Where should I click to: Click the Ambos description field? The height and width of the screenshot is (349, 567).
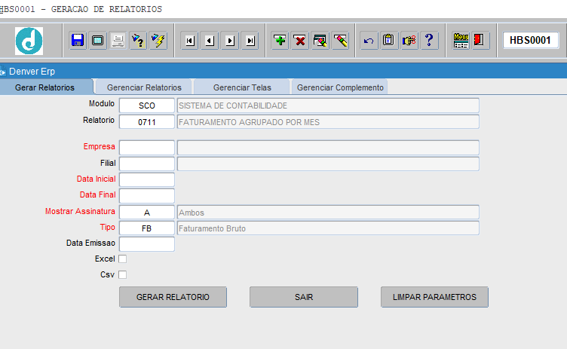pyautogui.click(x=328, y=213)
